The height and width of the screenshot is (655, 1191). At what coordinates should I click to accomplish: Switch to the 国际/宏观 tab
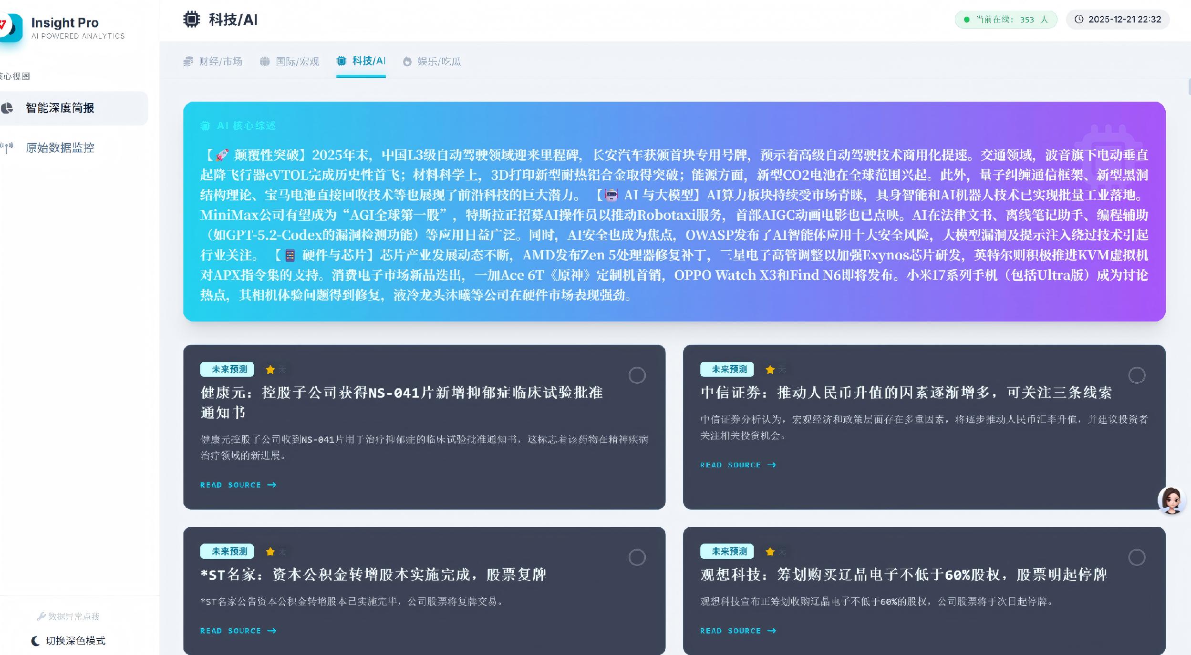pyautogui.click(x=290, y=61)
